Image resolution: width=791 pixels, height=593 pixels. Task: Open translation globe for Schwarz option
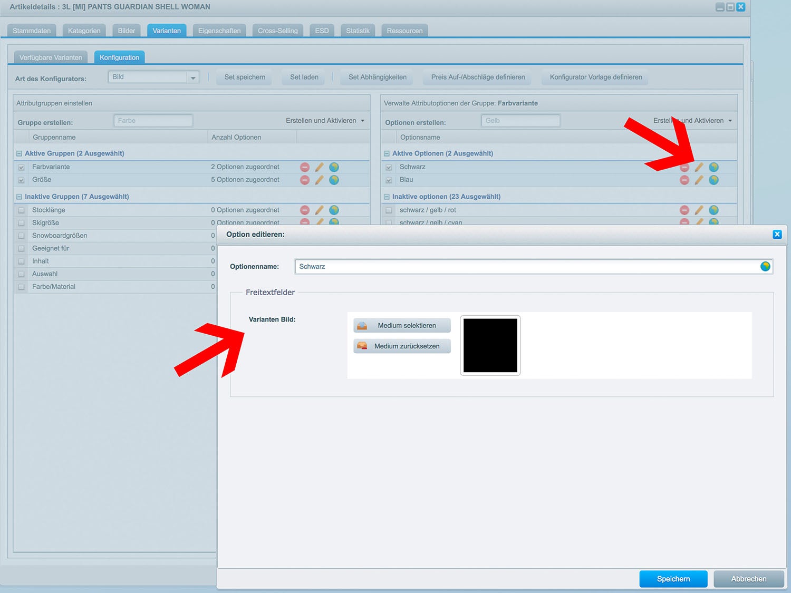click(x=713, y=167)
